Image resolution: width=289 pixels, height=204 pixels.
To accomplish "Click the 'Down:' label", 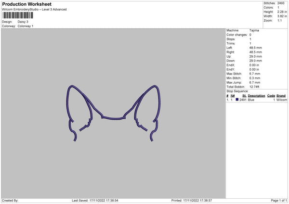I will coord(231,61).
